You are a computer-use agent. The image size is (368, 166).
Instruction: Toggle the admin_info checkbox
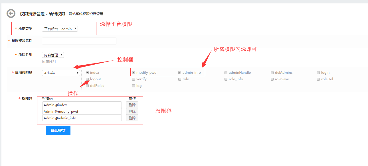click(180, 73)
